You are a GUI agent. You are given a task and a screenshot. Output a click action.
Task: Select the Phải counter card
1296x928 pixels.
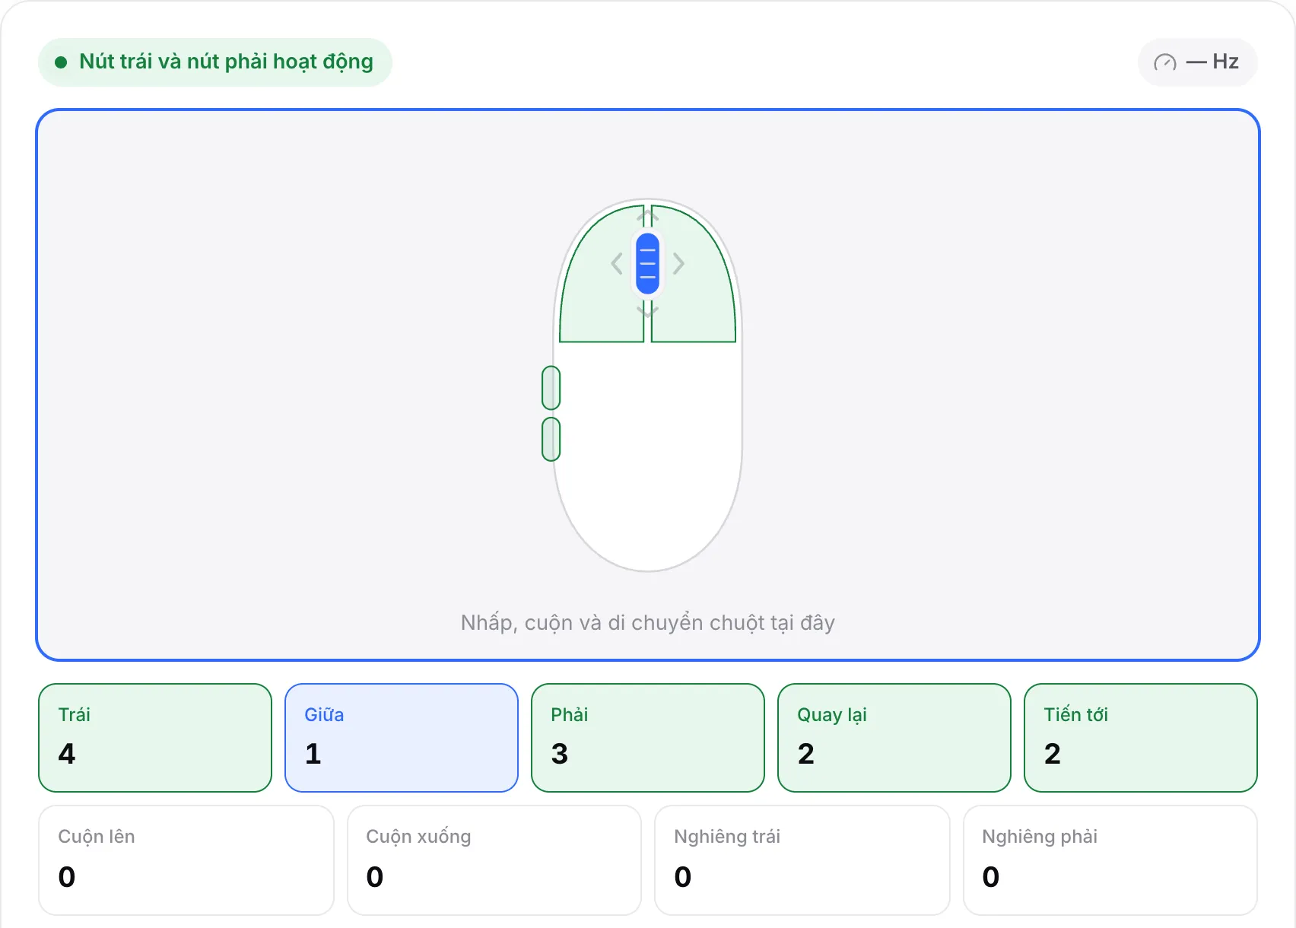click(648, 738)
